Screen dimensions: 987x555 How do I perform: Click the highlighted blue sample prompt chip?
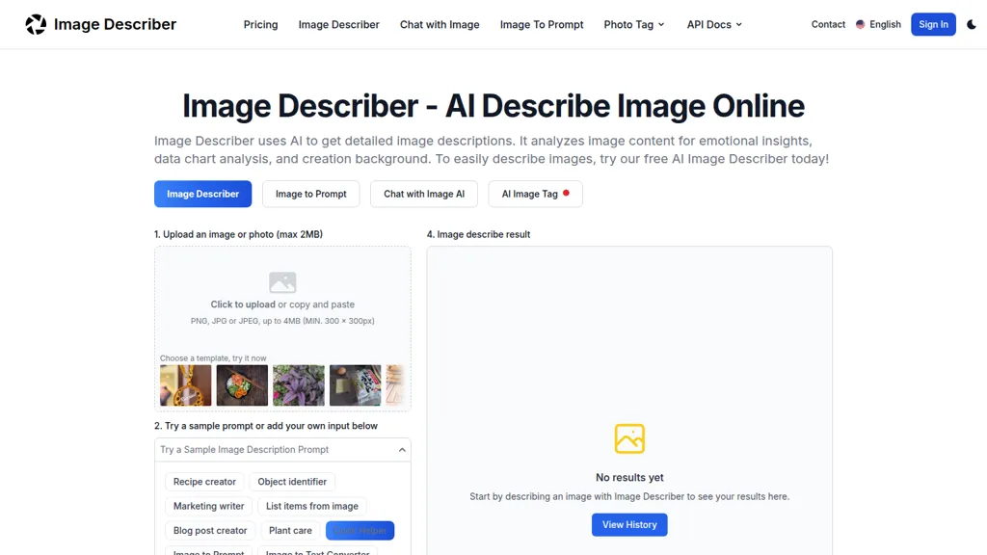(360, 531)
